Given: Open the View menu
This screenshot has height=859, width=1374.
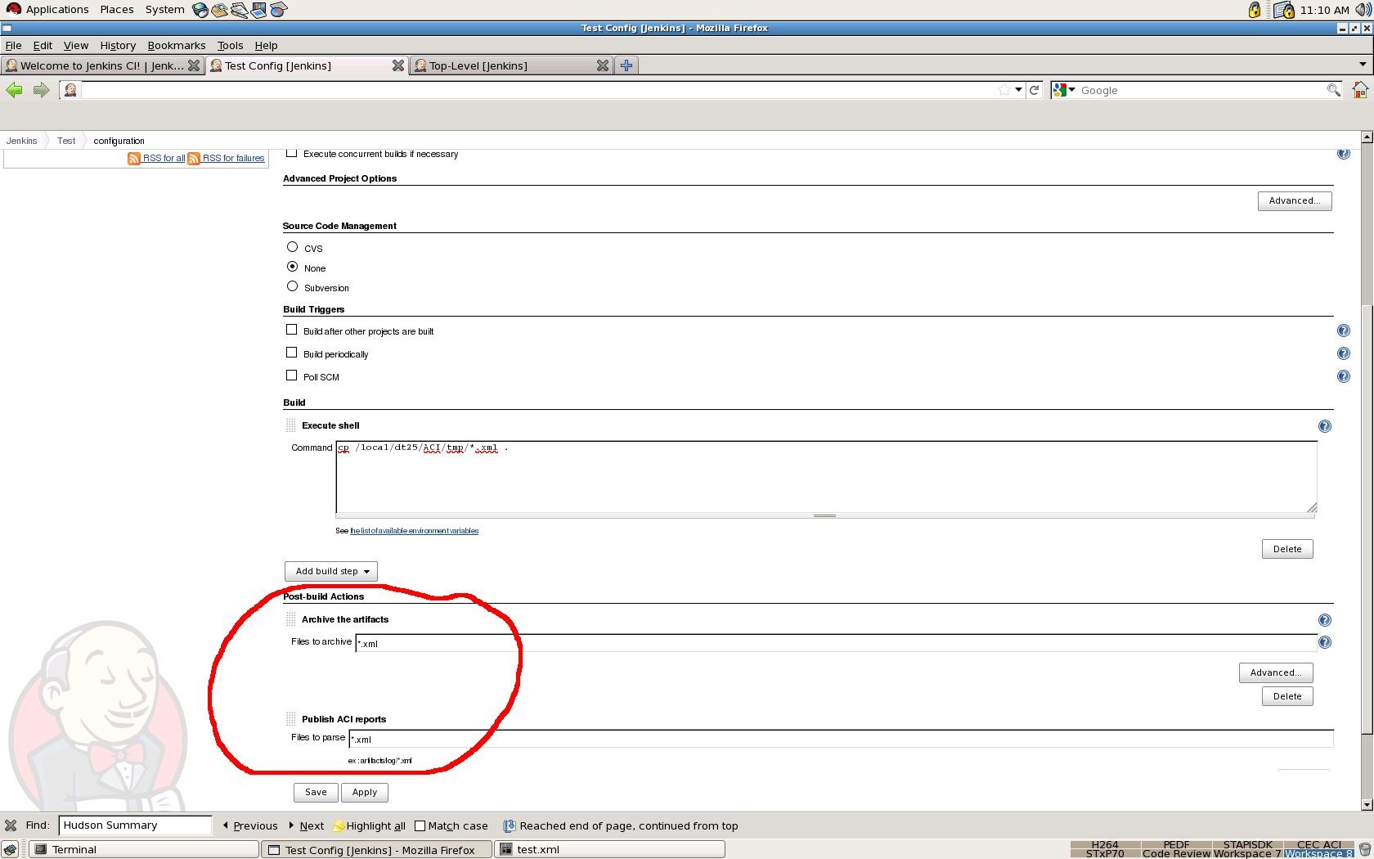Looking at the screenshot, I should pyautogui.click(x=76, y=45).
